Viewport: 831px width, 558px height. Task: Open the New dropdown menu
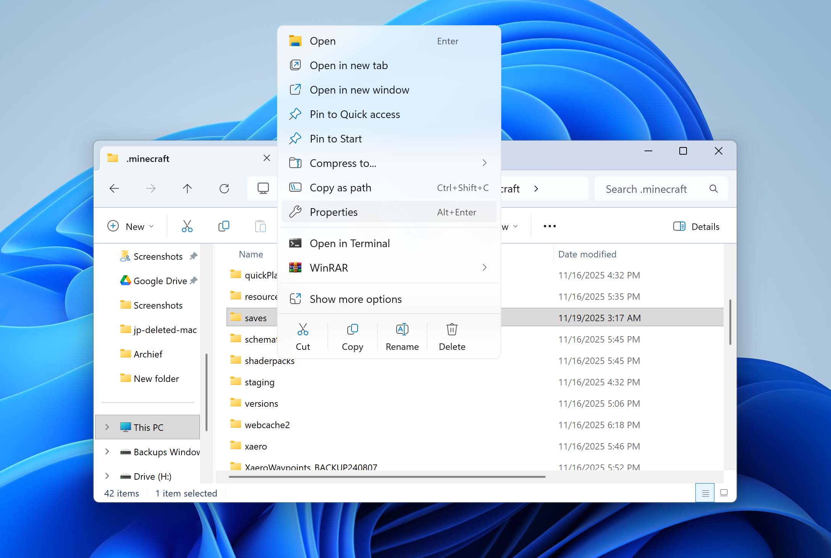(x=131, y=226)
